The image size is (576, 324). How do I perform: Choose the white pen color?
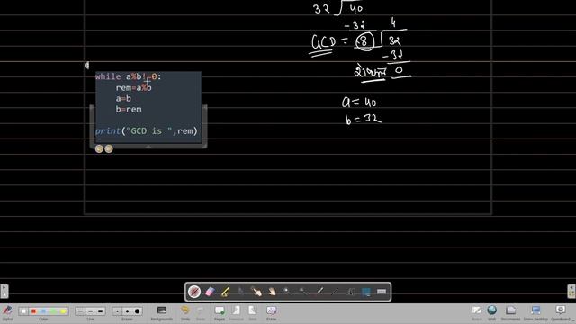[23, 311]
